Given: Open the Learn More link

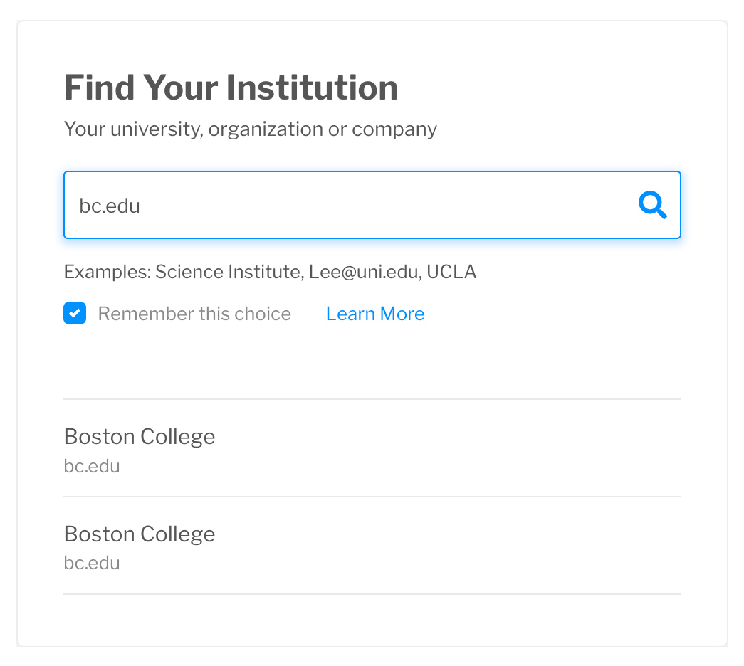Looking at the screenshot, I should pos(375,314).
